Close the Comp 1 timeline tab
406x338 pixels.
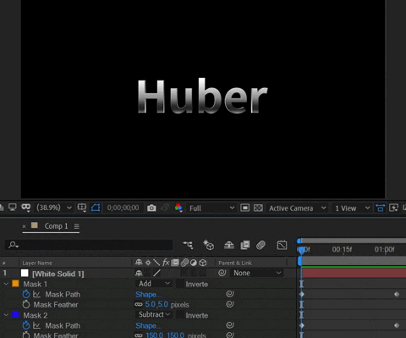24,226
